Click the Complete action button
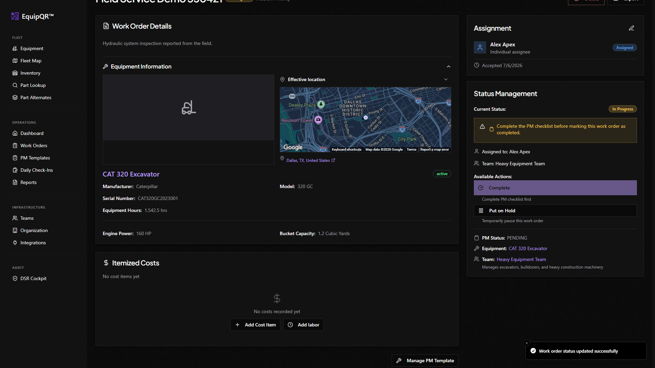The image size is (655, 368). [x=555, y=188]
